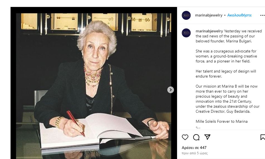Click the cut-off timestamp below the caption
The image size is (265, 159).
tap(198, 128)
